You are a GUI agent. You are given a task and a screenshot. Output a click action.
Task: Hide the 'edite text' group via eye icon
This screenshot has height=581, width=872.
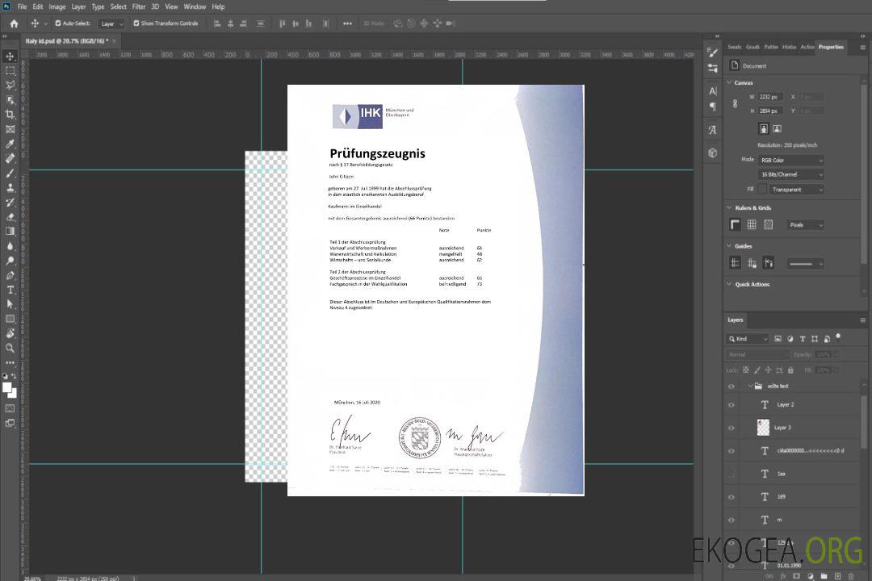coord(732,387)
